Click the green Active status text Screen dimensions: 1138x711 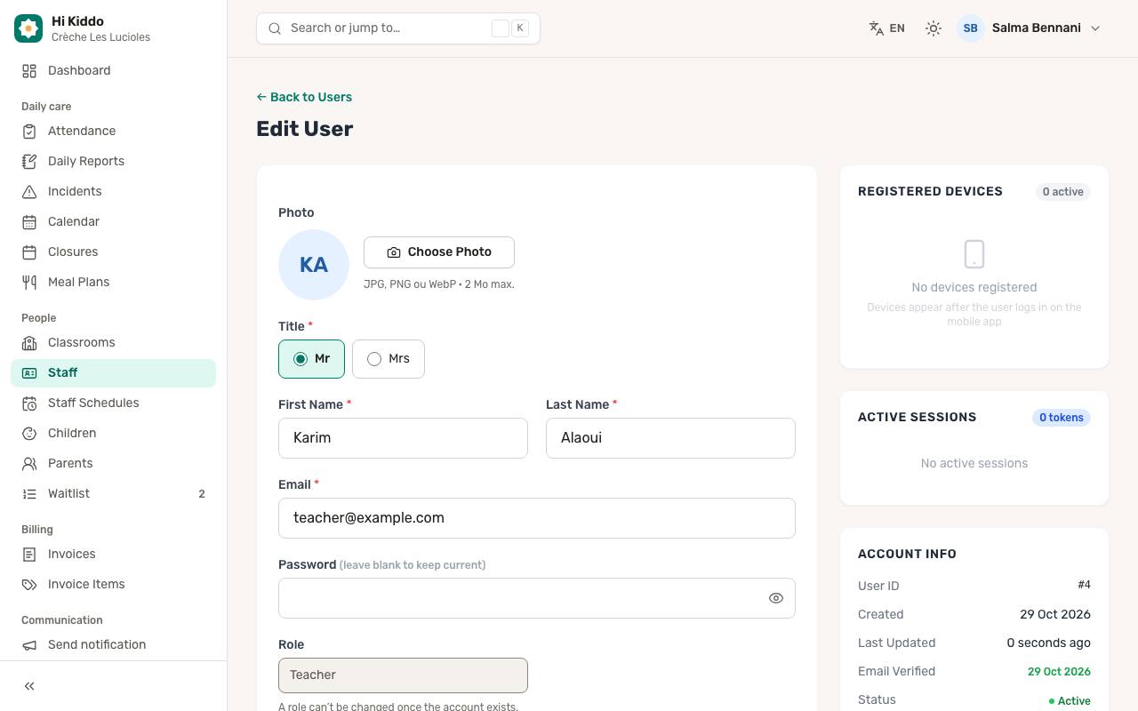point(1070,701)
